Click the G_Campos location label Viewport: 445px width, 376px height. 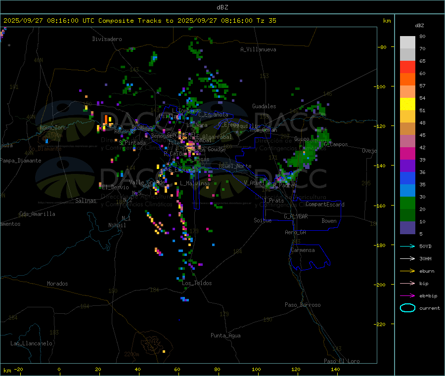pyautogui.click(x=336, y=144)
